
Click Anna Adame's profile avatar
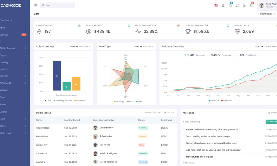click(x=262, y=5)
